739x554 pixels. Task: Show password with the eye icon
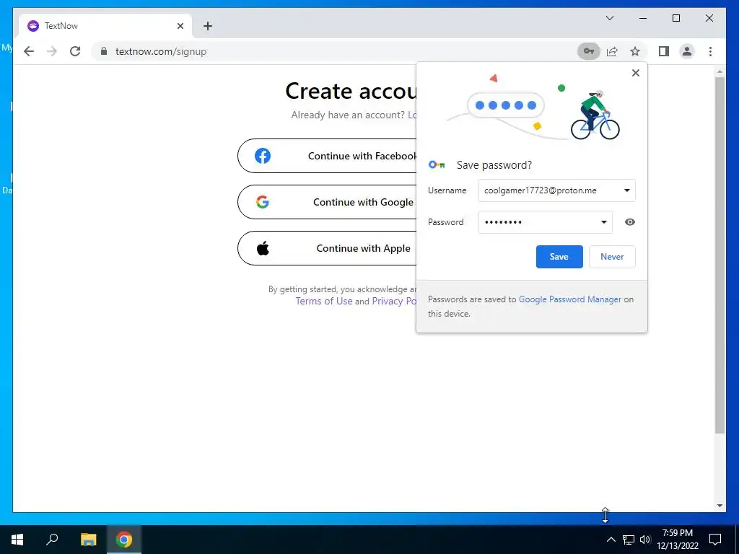pyautogui.click(x=629, y=222)
